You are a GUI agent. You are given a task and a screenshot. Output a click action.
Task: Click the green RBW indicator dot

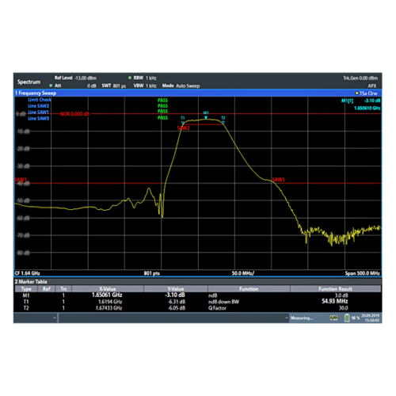click(130, 78)
